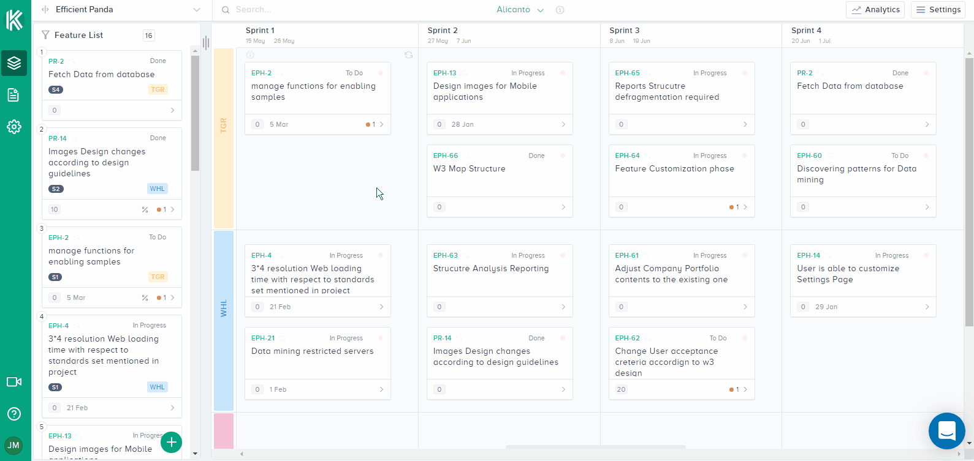Open the Analytics view
The width and height of the screenshot is (974, 461).
875,10
